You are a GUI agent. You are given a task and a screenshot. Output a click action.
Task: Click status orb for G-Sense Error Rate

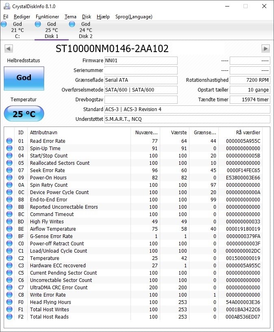click(x=9, y=236)
